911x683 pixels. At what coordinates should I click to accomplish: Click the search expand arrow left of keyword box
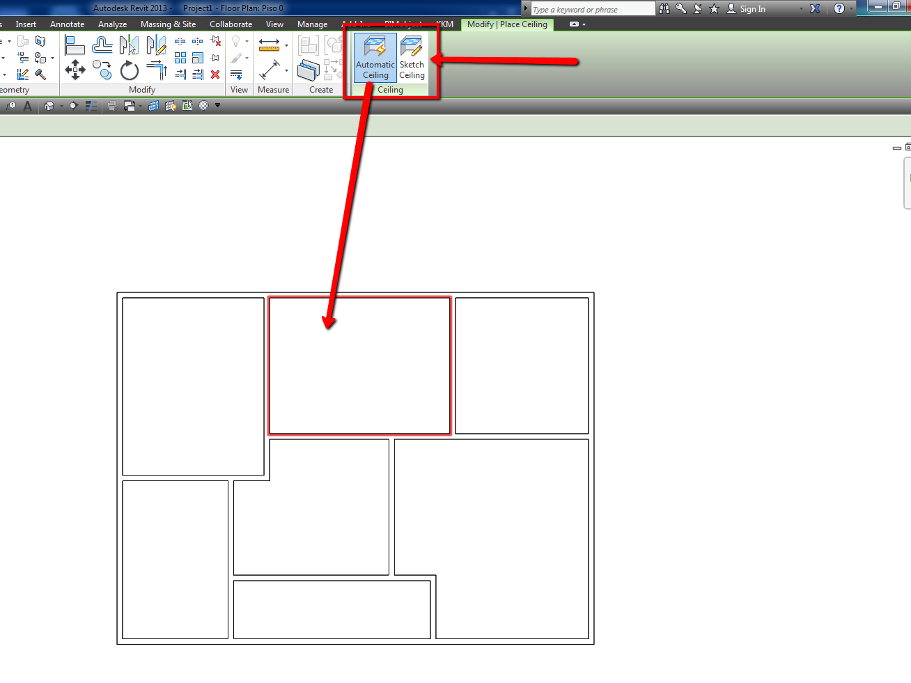coord(526,8)
